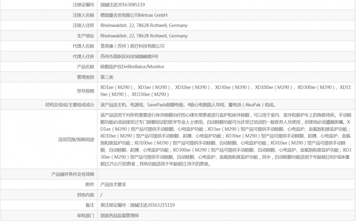Click the 审批部门 label
Viewport: 356px width, 221px height.
(85, 215)
